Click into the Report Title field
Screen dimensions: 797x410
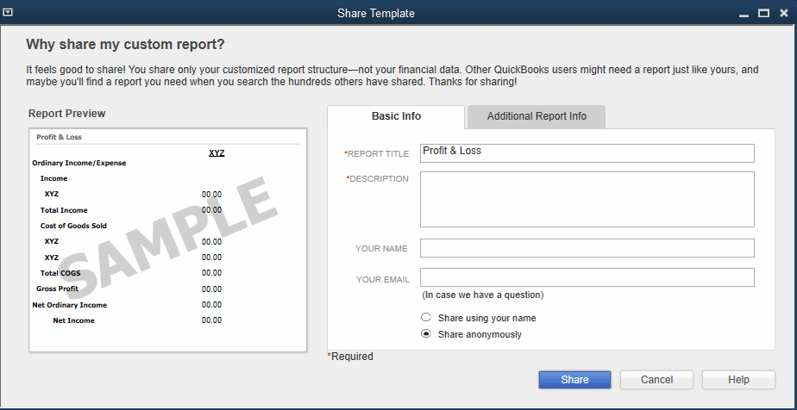pos(587,153)
